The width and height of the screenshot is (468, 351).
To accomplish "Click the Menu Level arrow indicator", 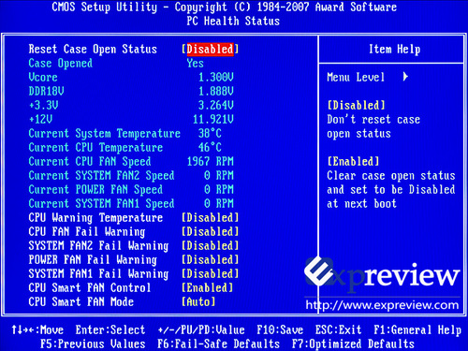I will (405, 77).
